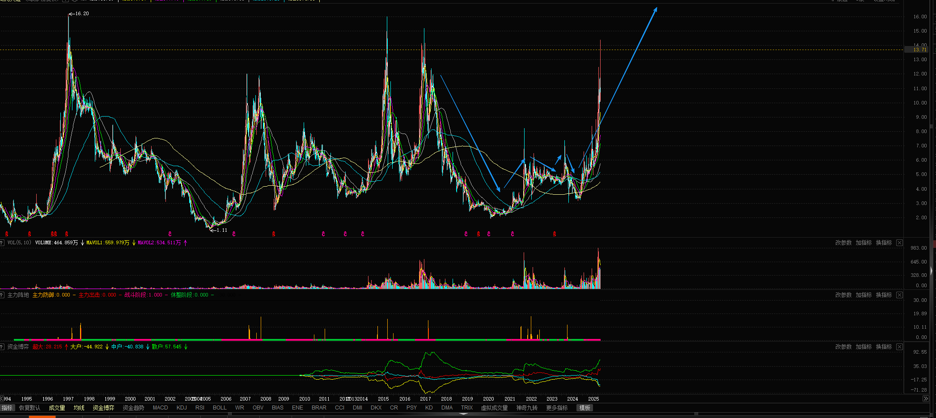Switch to the KD indicator
936x418 pixels.
click(429, 408)
